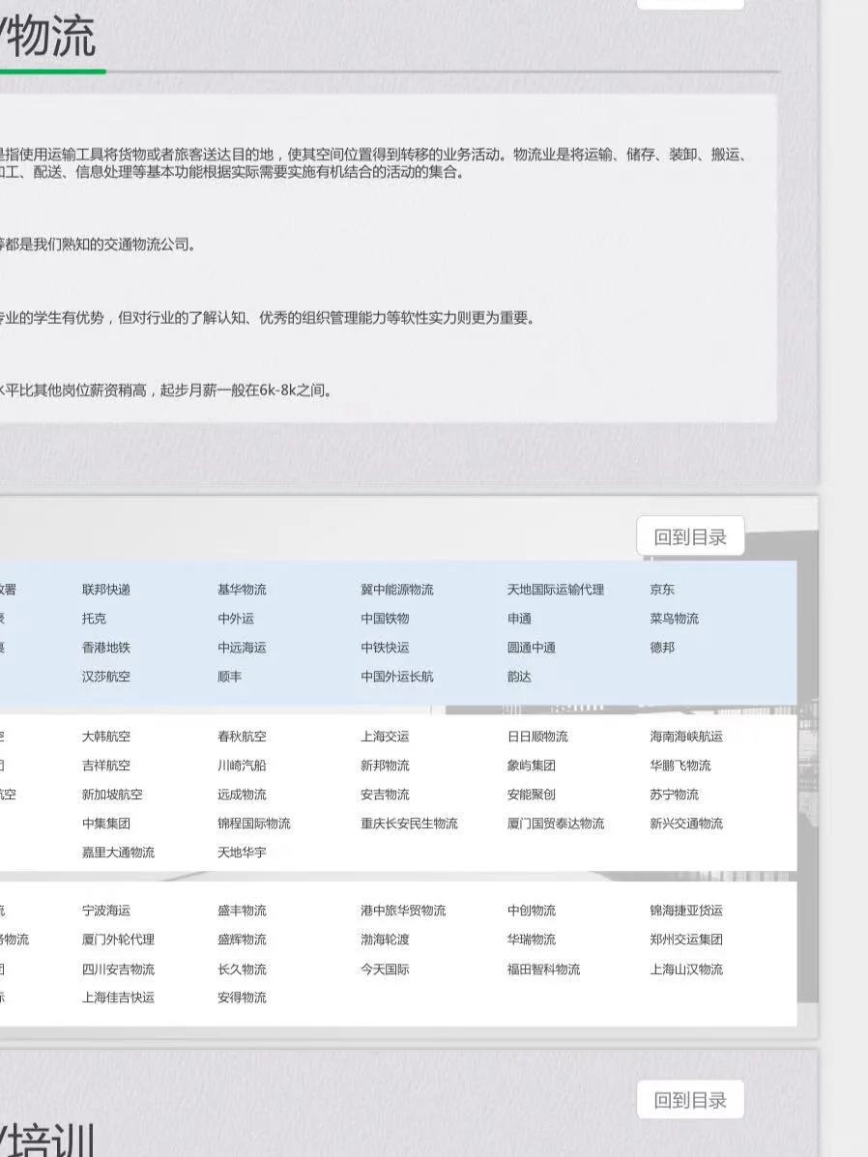868x1157 pixels.
Task: Open 华鹏飞物流
Action: coord(680,766)
